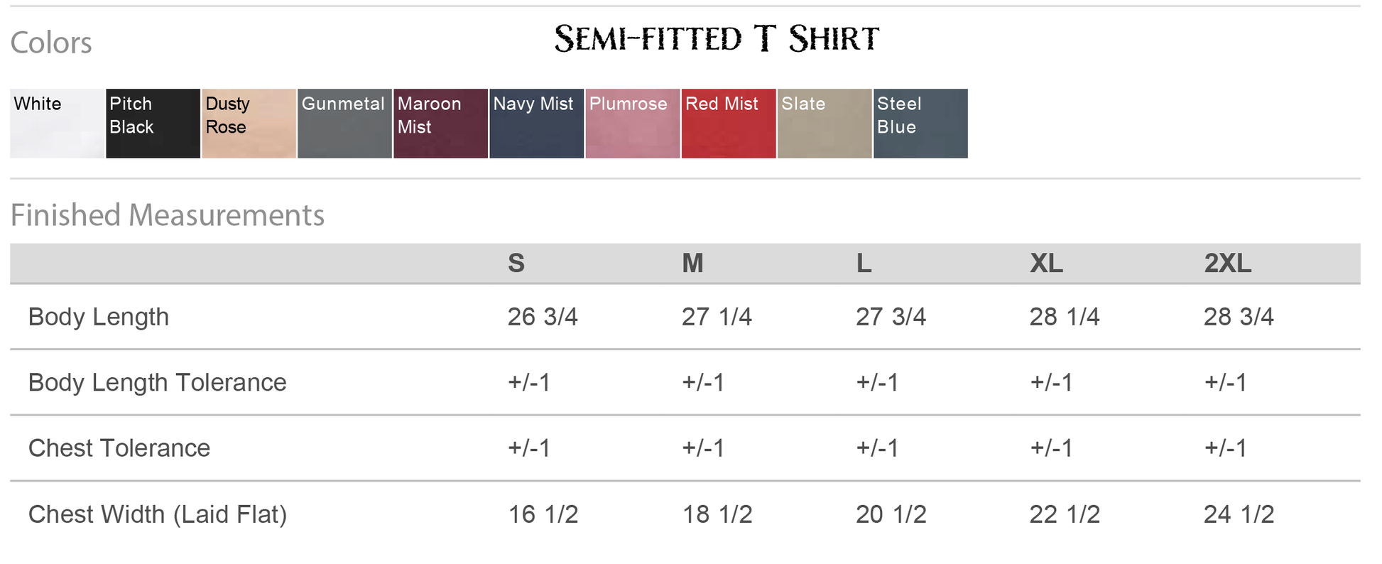Viewport: 1382px width, 564px height.
Task: Click the Maroon Mist swatch
Action: (440, 123)
